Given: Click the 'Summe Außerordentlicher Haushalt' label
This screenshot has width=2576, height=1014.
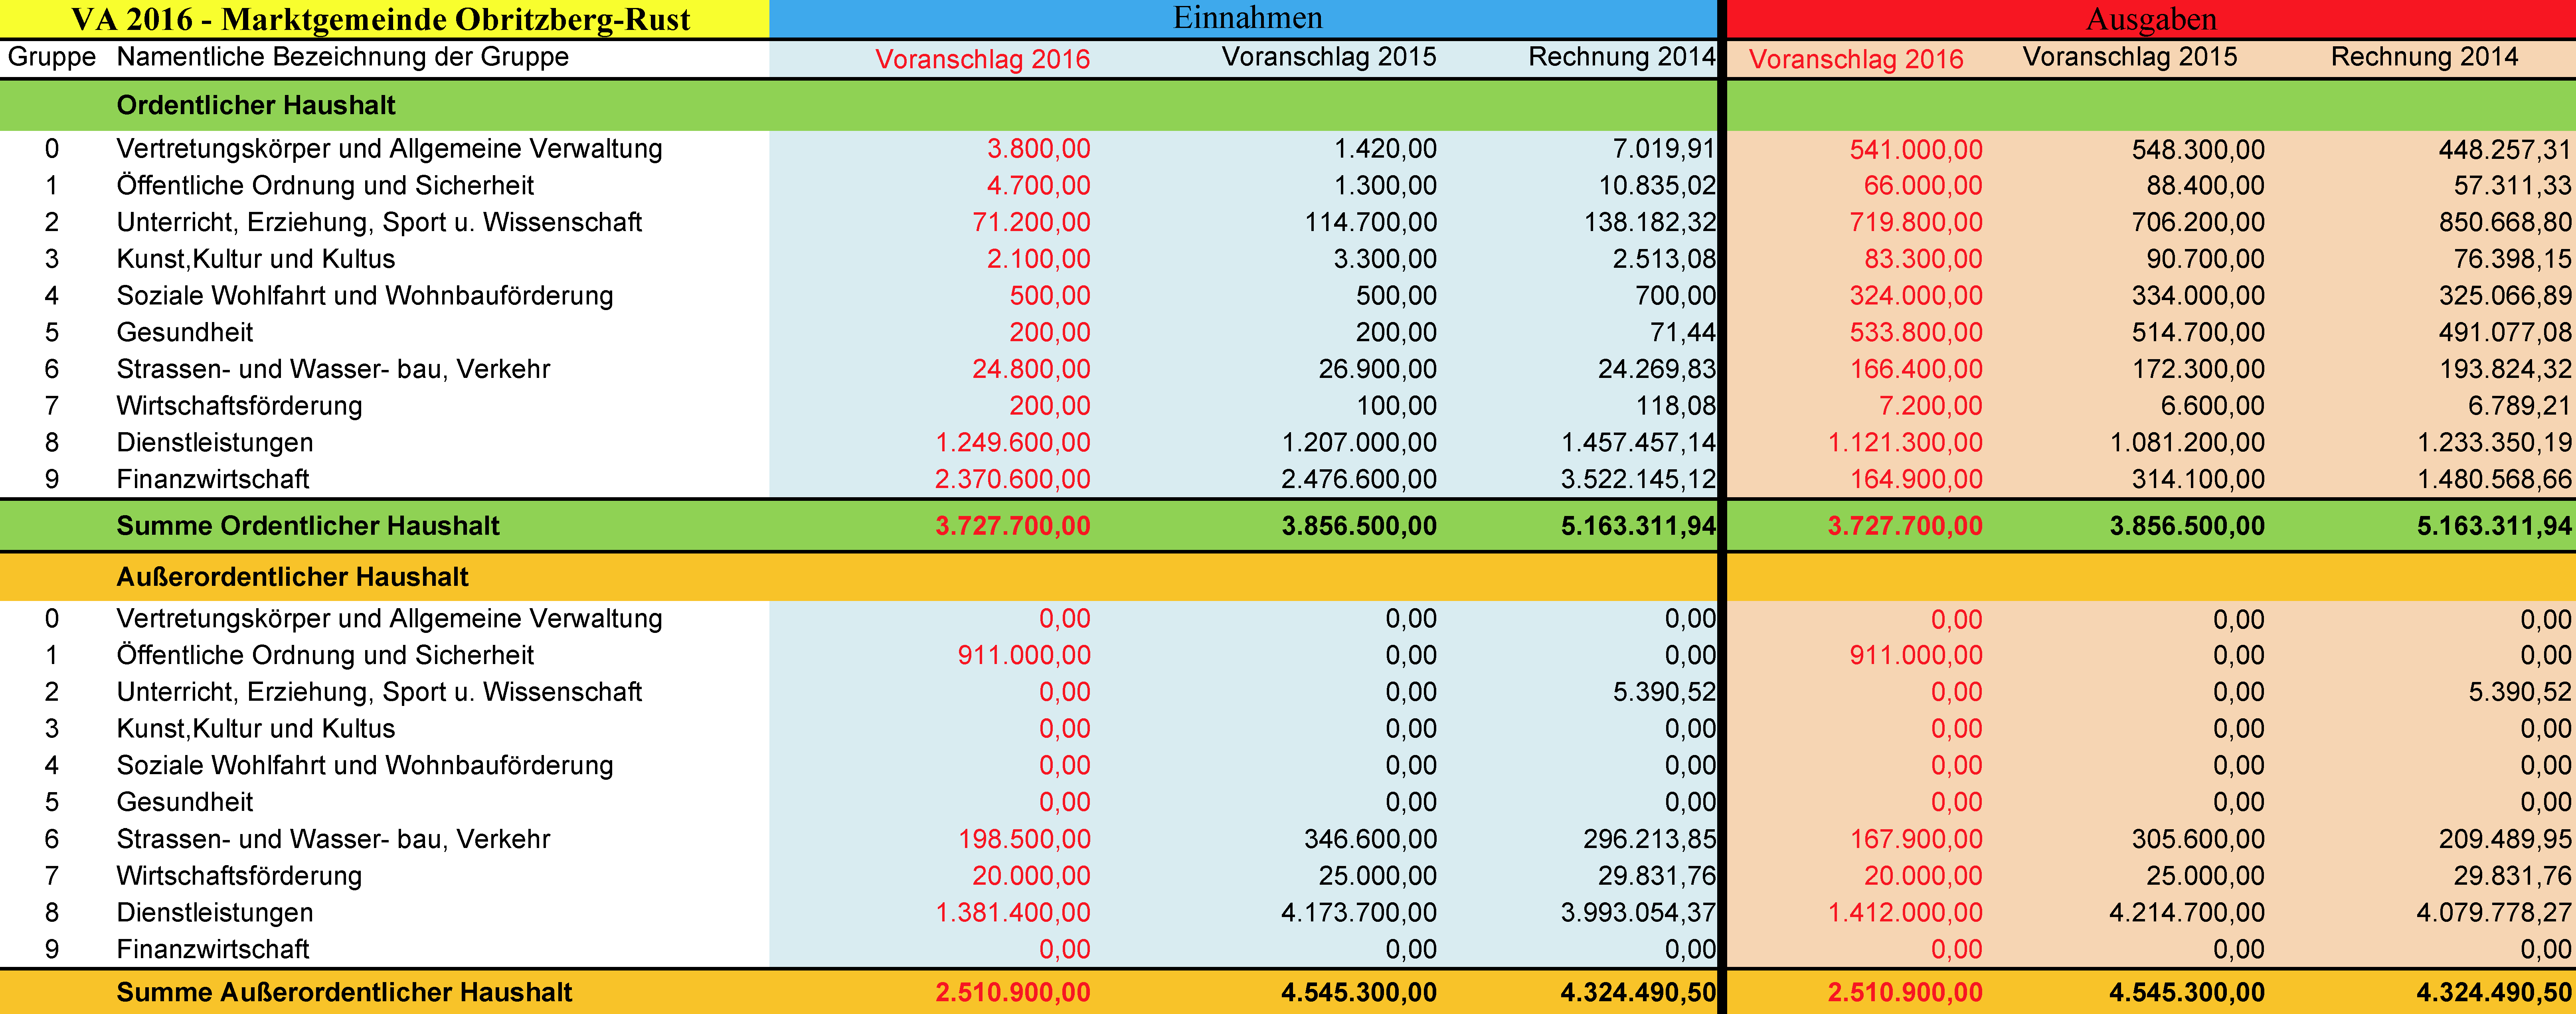Looking at the screenshot, I should tap(344, 992).
